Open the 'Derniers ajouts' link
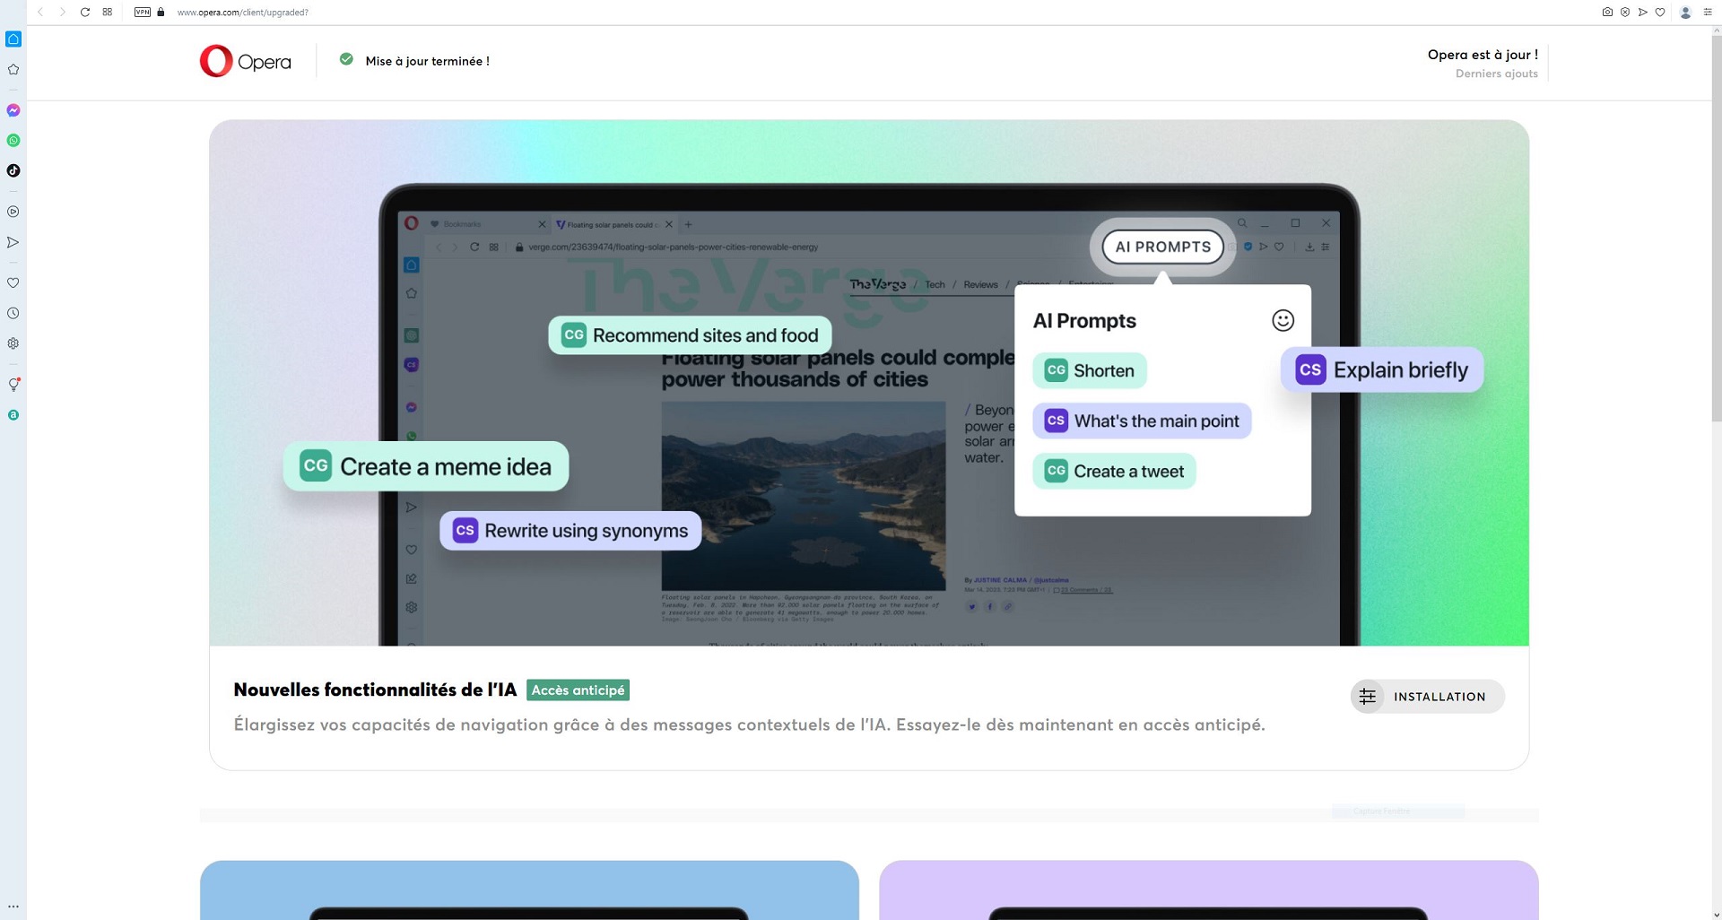This screenshot has width=1722, height=920. pyautogui.click(x=1496, y=74)
